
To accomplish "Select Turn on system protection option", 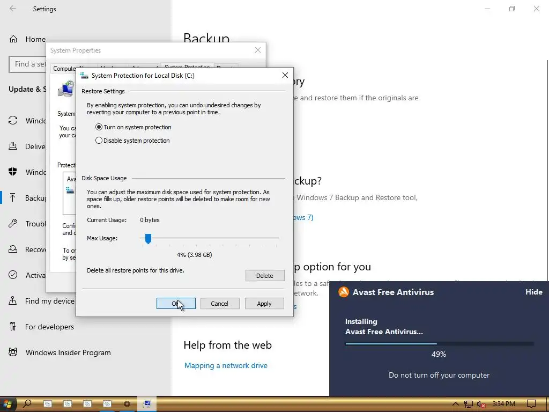I will click(x=133, y=127).
